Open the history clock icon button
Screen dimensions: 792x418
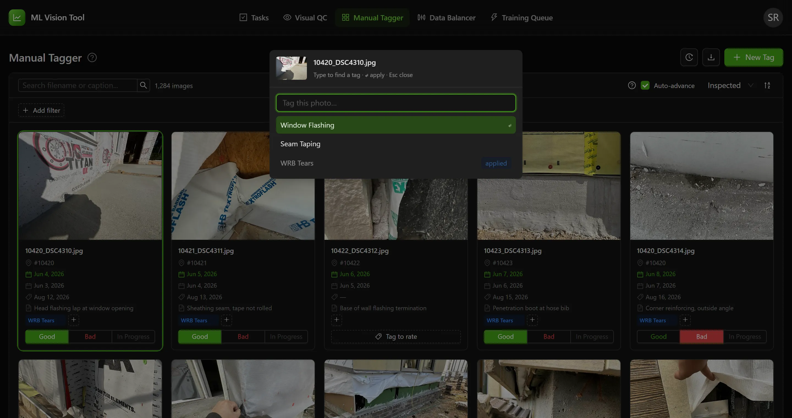coord(689,57)
